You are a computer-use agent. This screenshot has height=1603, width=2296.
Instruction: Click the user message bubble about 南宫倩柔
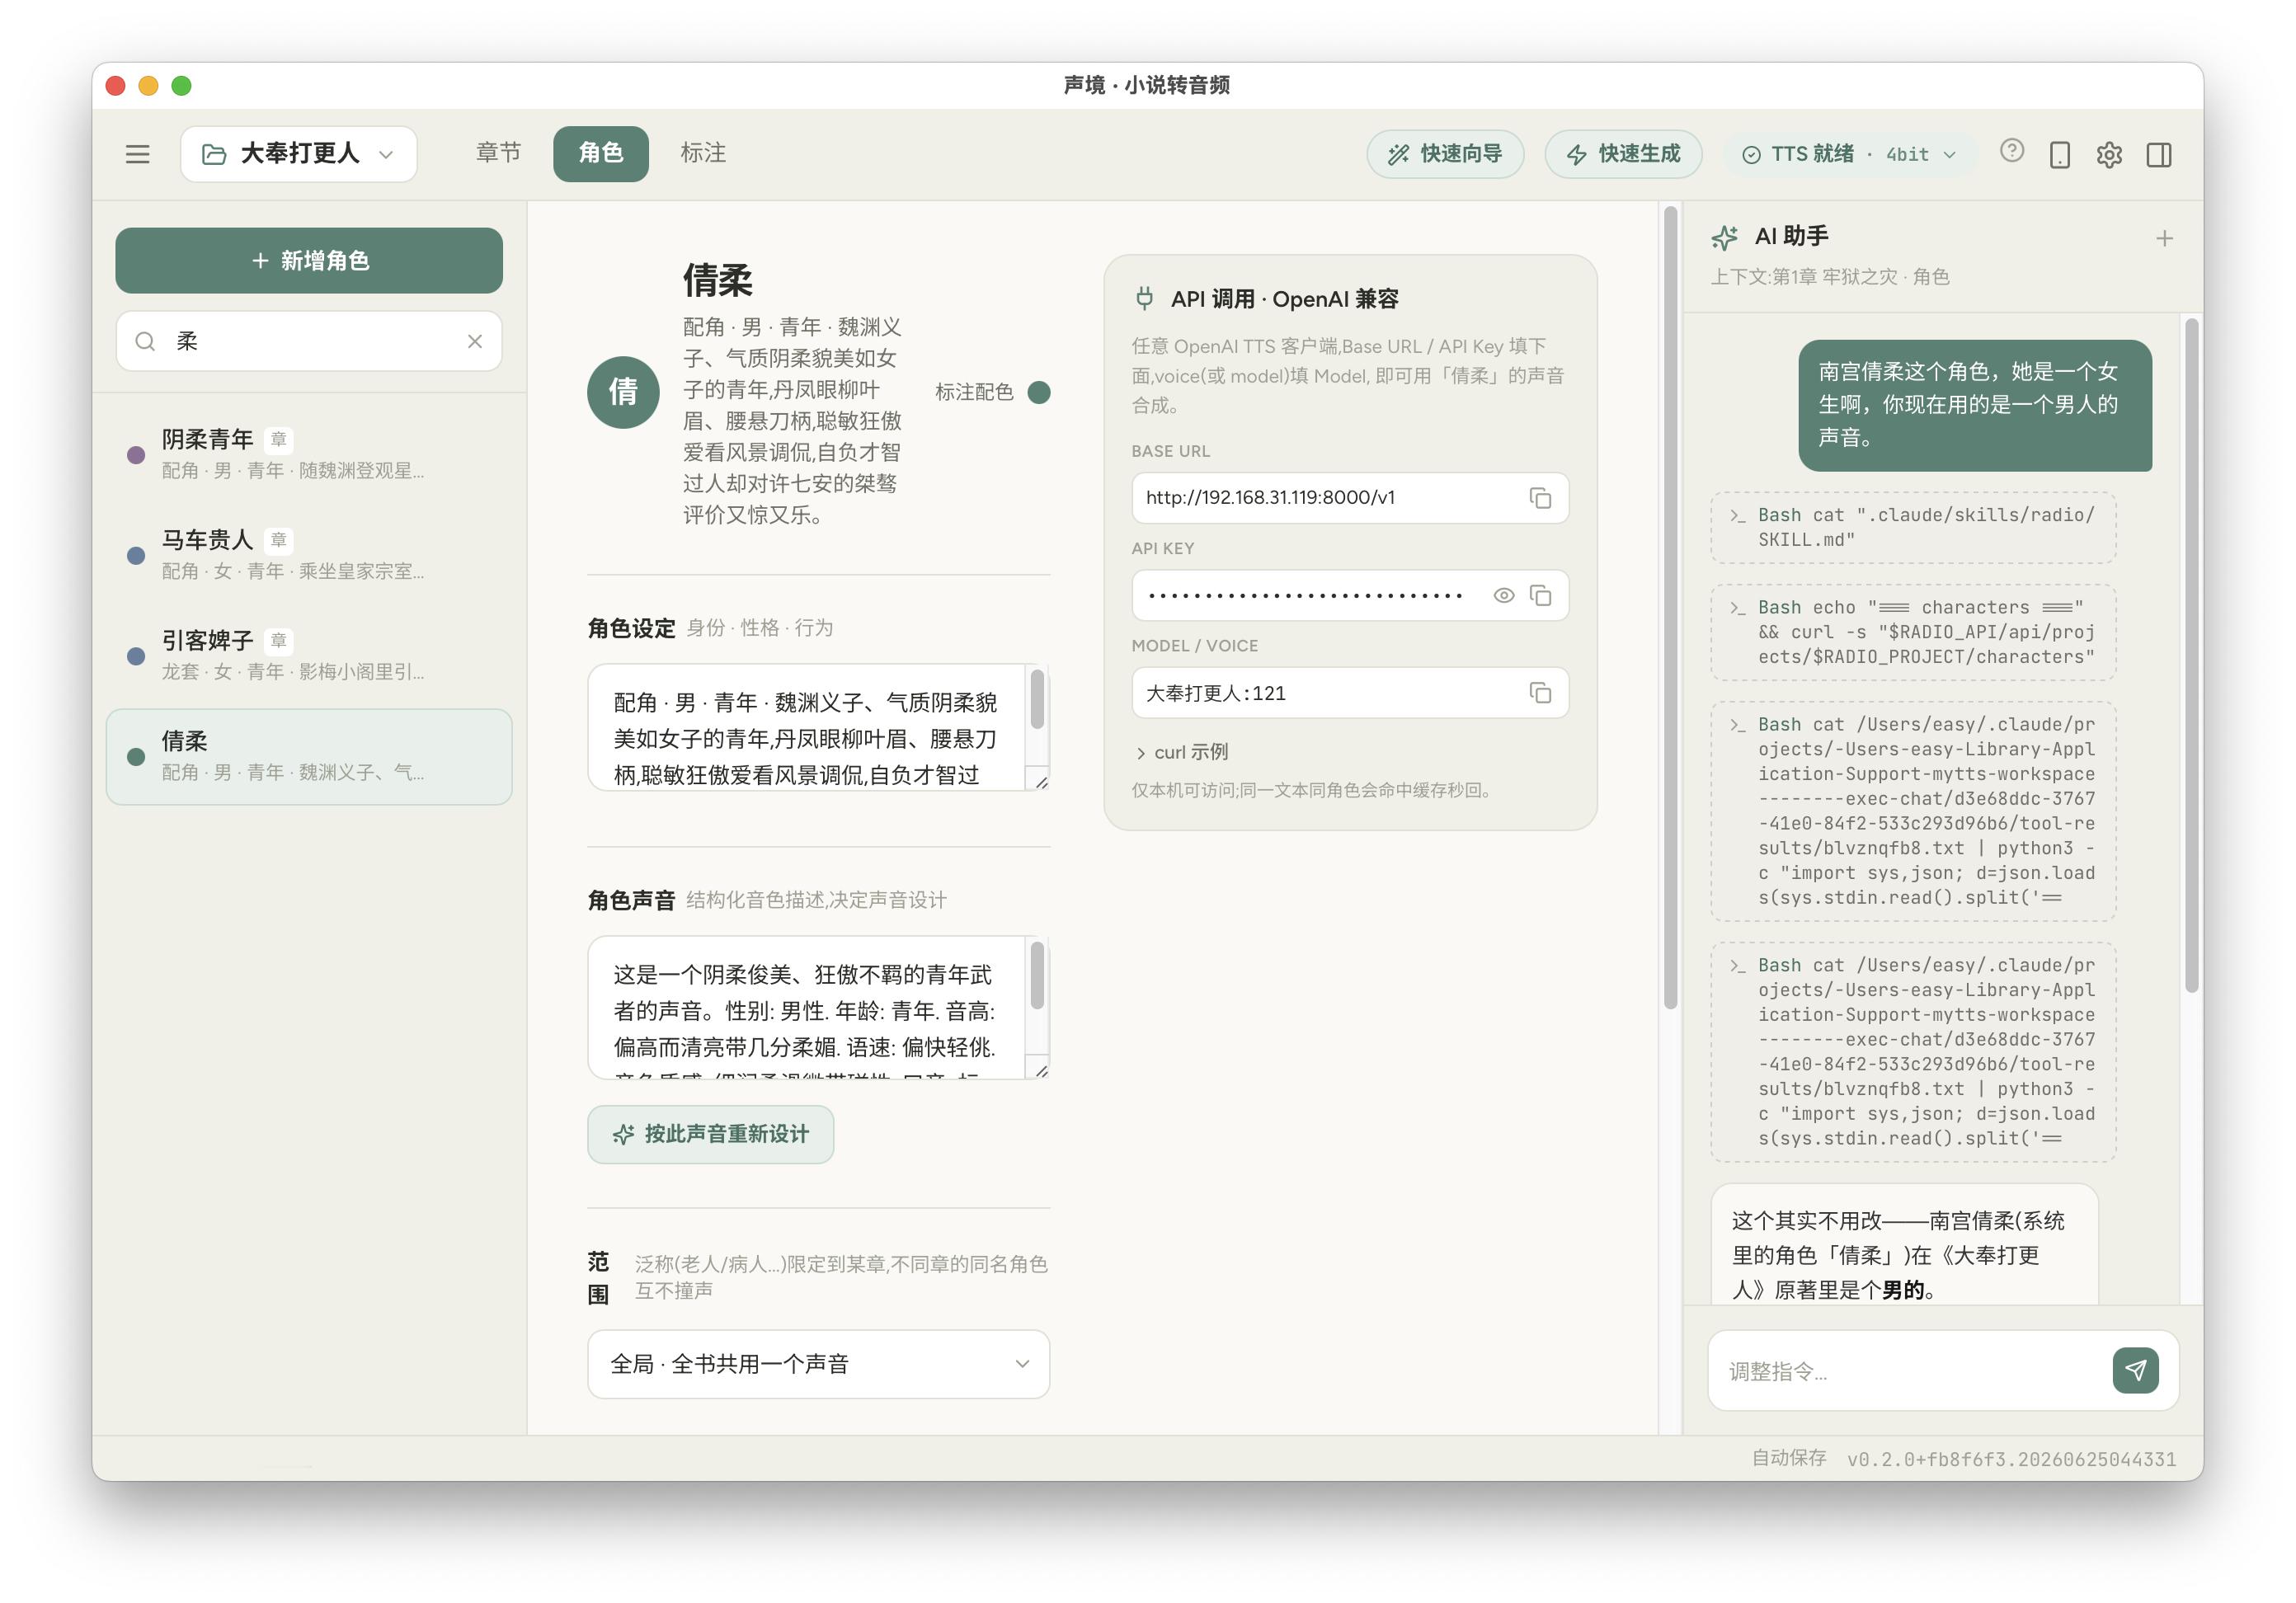(1974, 405)
